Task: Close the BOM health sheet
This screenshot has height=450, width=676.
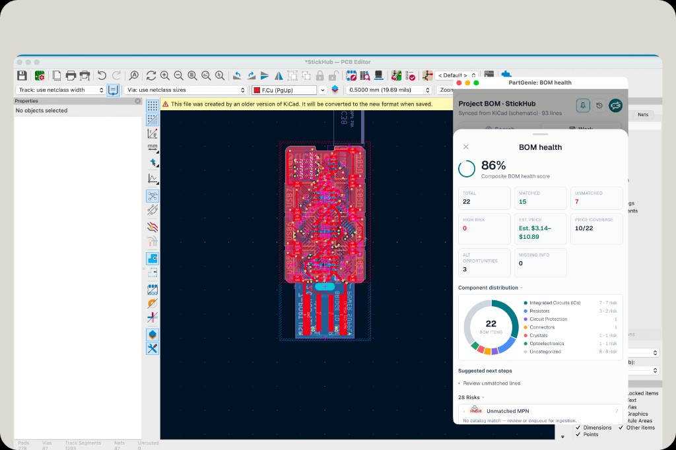Action: (465, 147)
